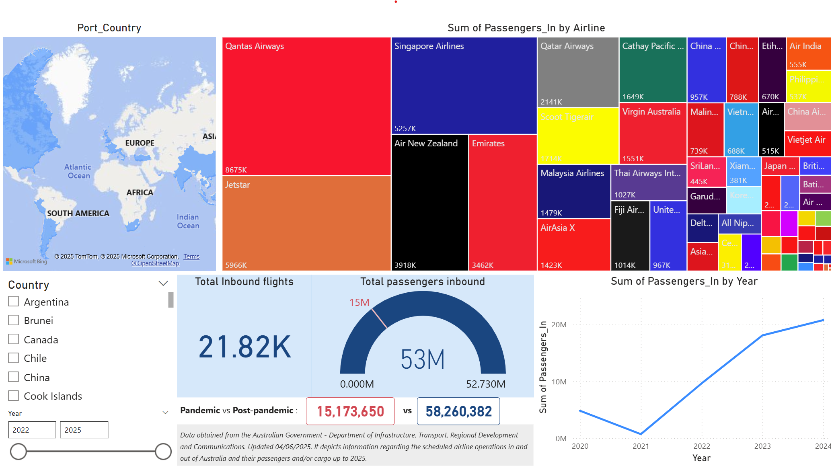Select the Jetstar treemap tile
Image resolution: width=834 pixels, height=466 pixels.
[x=306, y=223]
